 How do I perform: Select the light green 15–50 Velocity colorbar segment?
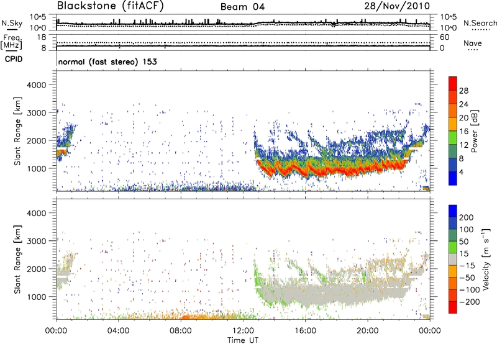click(x=453, y=247)
